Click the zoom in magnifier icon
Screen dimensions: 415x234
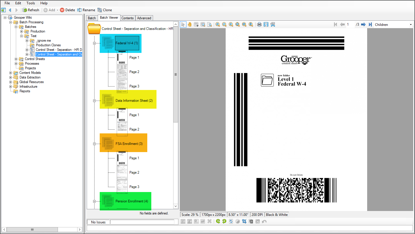pos(218,24)
